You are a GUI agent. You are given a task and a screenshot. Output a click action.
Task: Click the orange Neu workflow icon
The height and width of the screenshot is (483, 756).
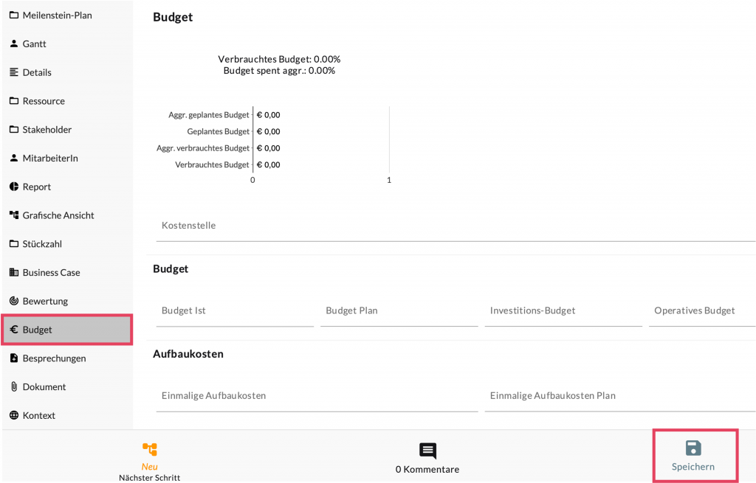tap(150, 449)
